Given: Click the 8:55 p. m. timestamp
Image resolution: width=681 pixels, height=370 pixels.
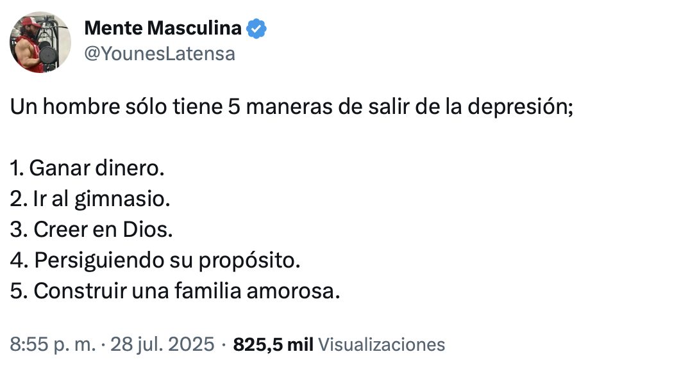Looking at the screenshot, I should [x=53, y=344].
